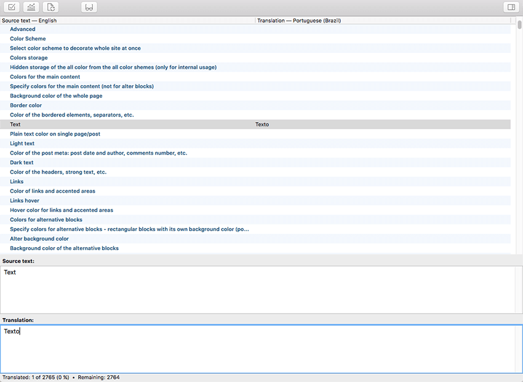Click the glasses review icon in toolbar
This screenshot has height=382, width=523.
[89, 7]
